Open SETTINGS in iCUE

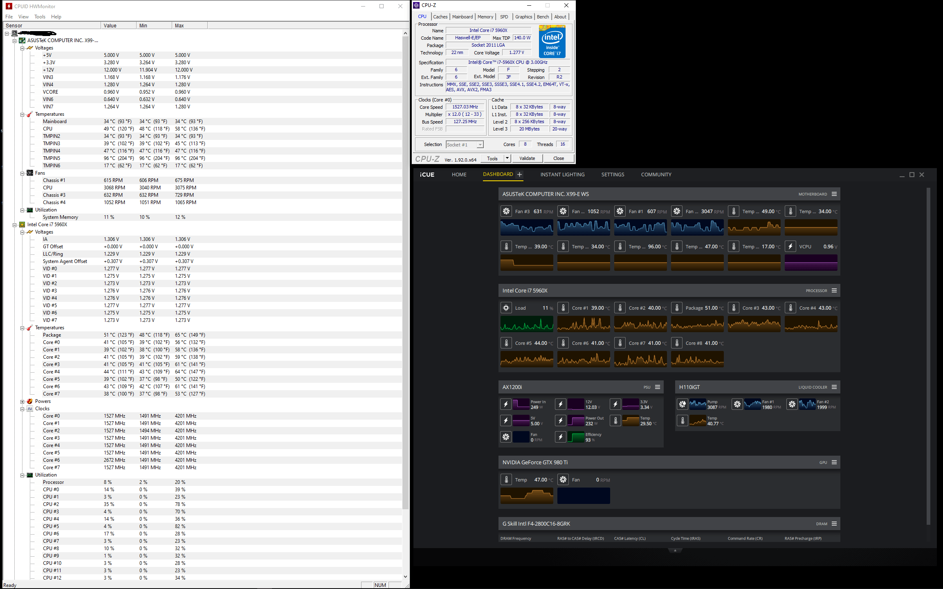[613, 175]
